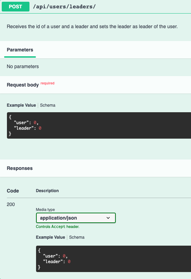Click the chevron arrow in media type selector

pyautogui.click(x=108, y=218)
